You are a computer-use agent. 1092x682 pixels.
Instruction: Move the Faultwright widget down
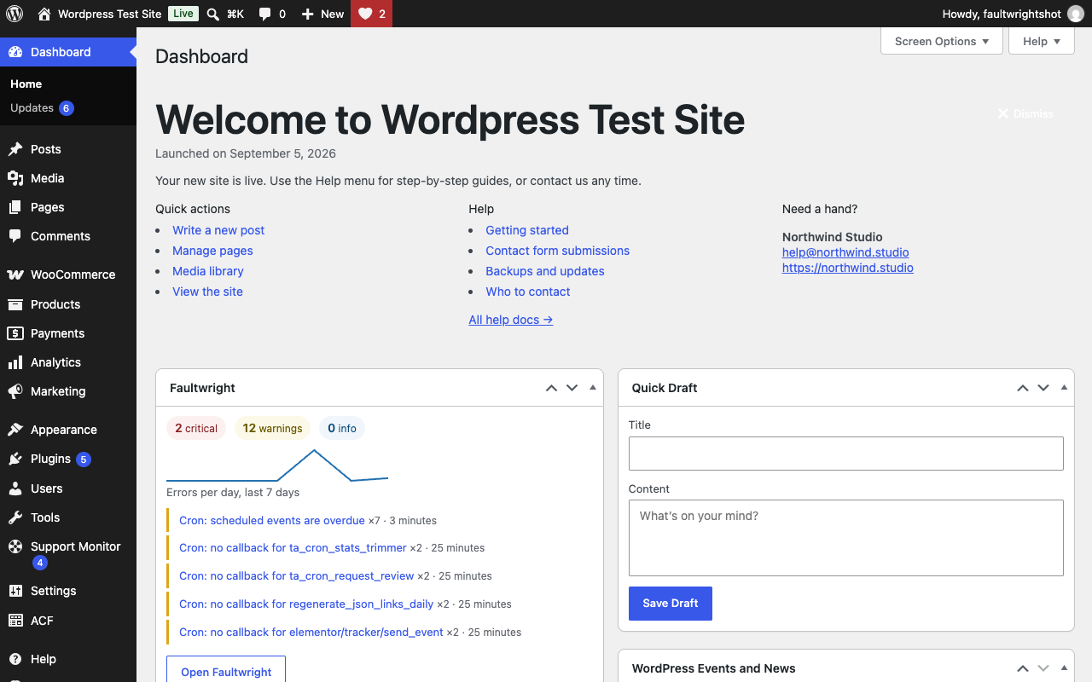point(572,388)
